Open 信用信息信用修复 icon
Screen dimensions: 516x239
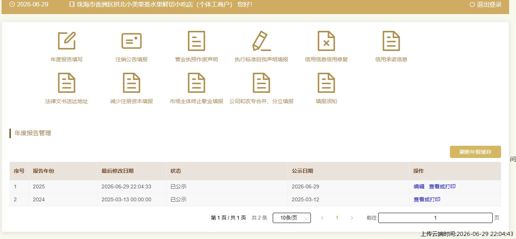click(x=326, y=41)
